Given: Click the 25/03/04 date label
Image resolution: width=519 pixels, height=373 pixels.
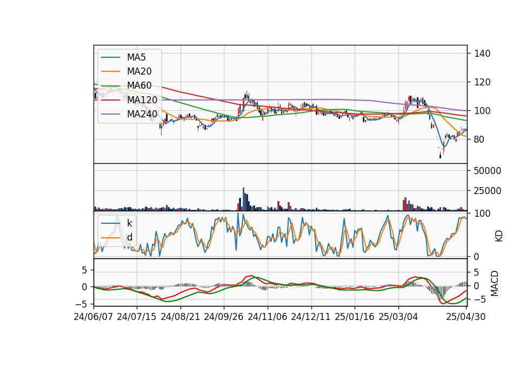Looking at the screenshot, I should pyautogui.click(x=398, y=317).
